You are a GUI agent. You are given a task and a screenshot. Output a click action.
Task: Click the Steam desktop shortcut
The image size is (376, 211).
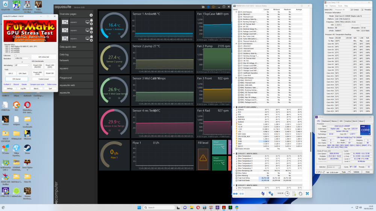(27, 149)
